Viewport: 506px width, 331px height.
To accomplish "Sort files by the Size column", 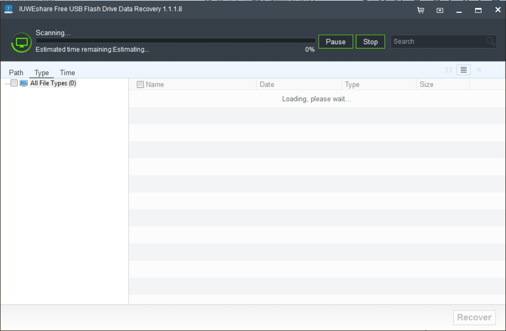I will click(426, 84).
